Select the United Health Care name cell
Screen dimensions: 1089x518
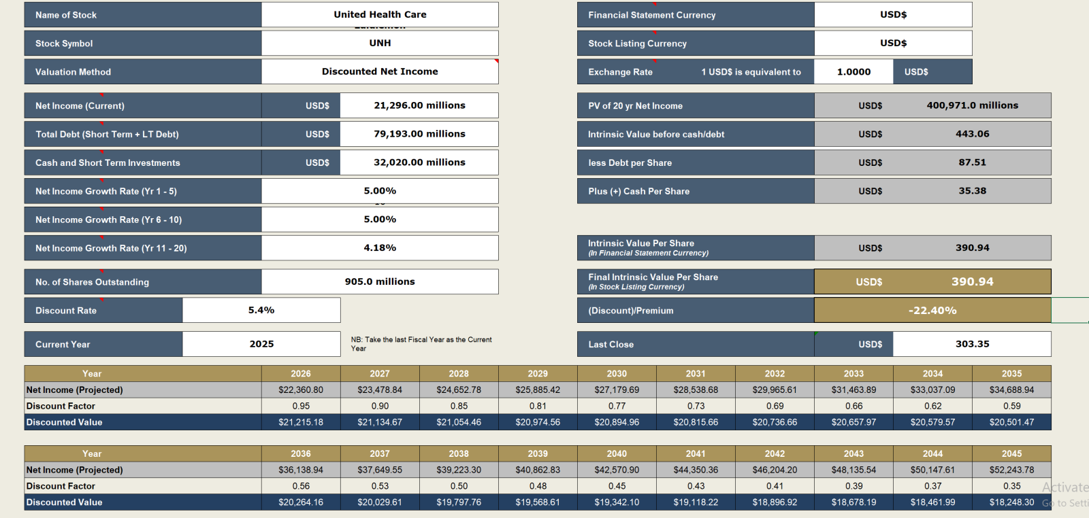pos(380,14)
